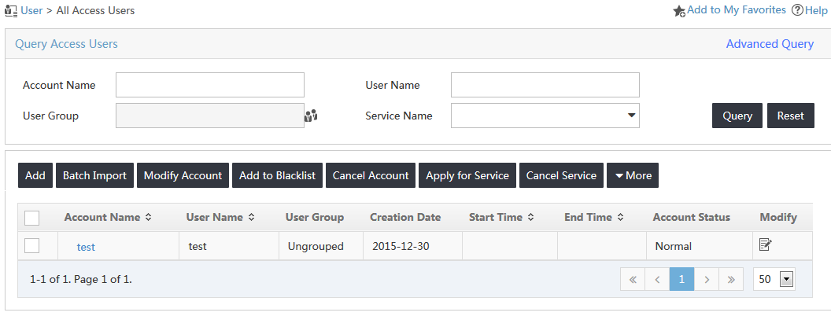Click the Help question mark icon
Image resolution: width=831 pixels, height=316 pixels.
797,10
